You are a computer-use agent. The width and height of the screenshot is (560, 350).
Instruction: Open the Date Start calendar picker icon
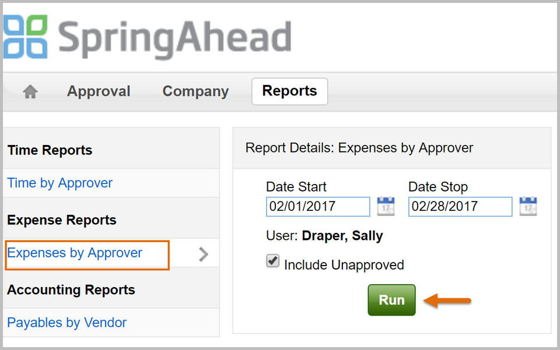click(386, 207)
